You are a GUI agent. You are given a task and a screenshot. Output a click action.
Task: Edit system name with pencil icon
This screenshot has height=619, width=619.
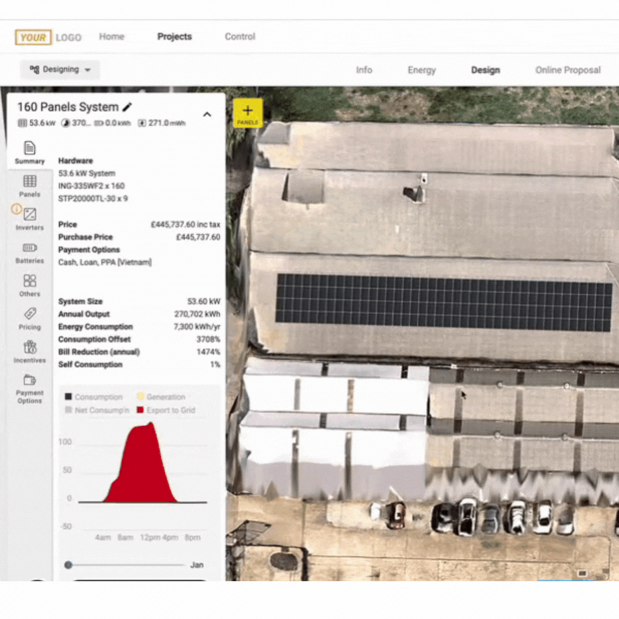tap(127, 107)
